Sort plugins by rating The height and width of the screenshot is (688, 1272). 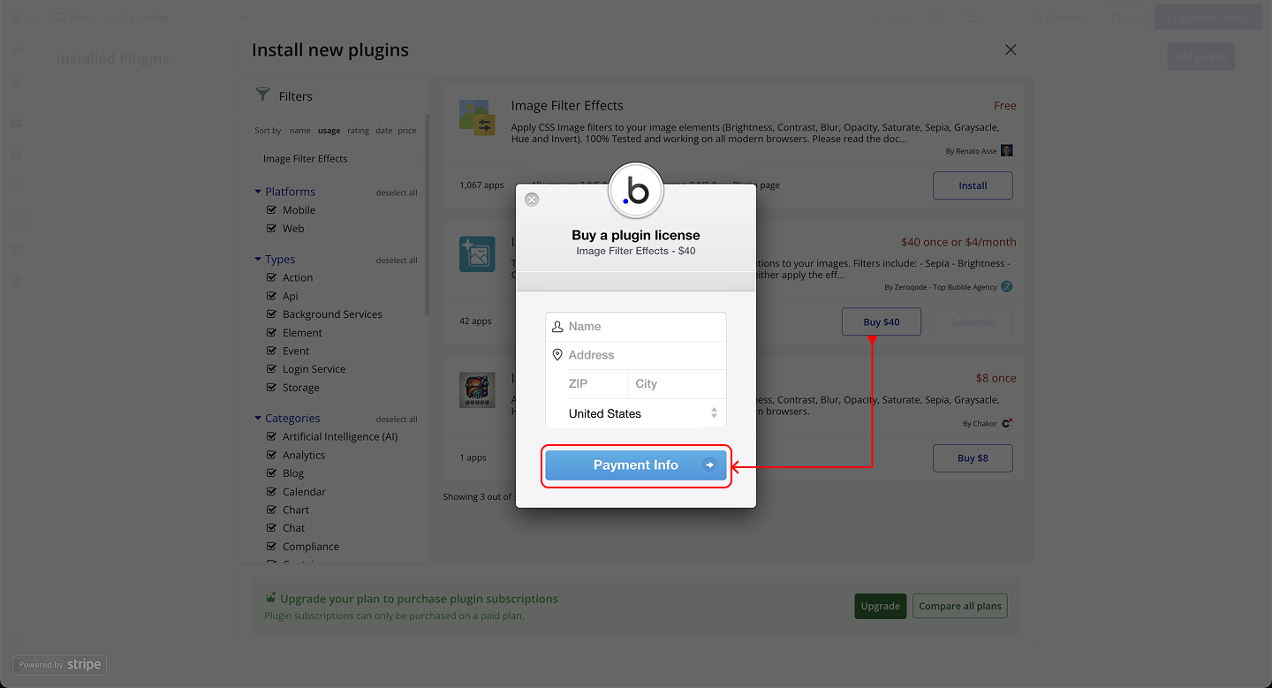pyautogui.click(x=358, y=131)
